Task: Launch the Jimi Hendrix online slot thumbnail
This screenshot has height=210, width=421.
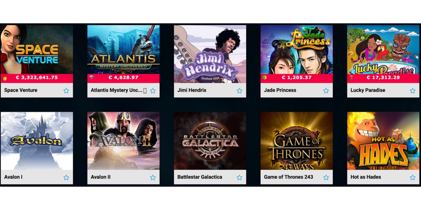Action: [210, 54]
